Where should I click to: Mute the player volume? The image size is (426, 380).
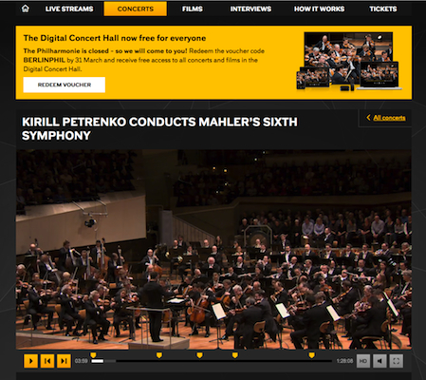click(x=380, y=361)
